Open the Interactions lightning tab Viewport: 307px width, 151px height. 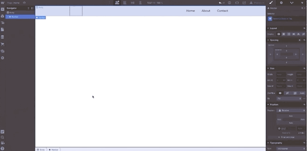pyautogui.click(x=302, y=3)
